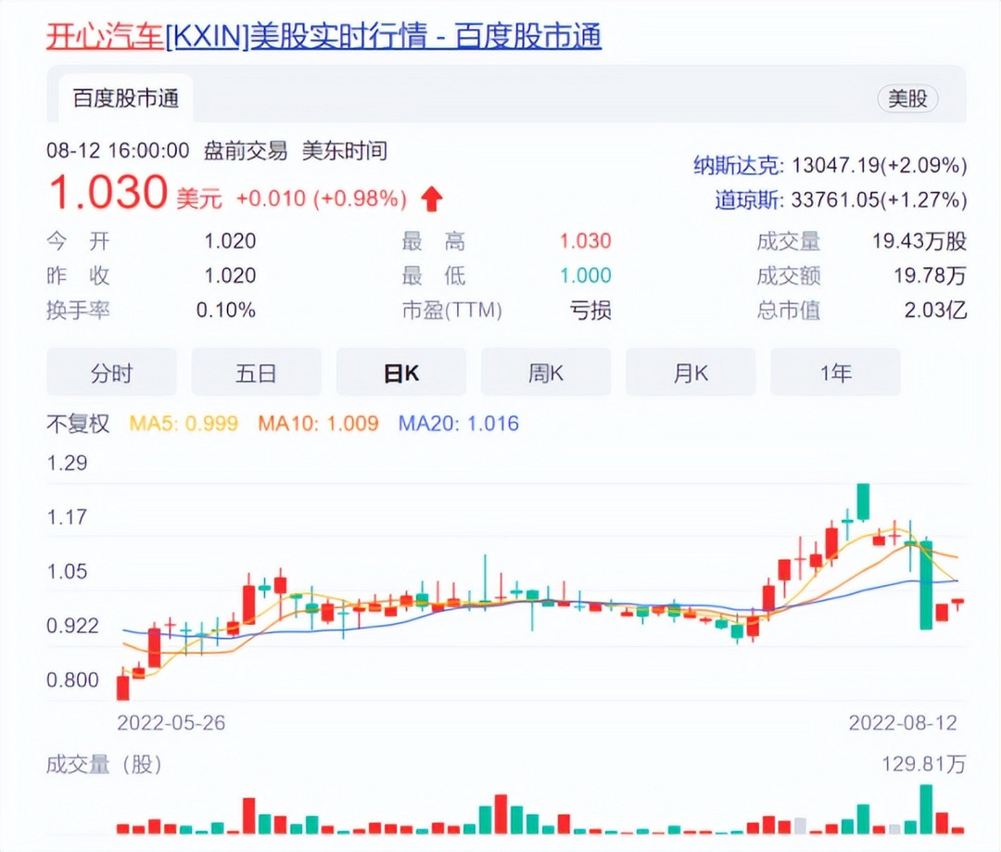1001x852 pixels.
Task: Switch to the 五日 chart tab
Action: click(x=256, y=373)
